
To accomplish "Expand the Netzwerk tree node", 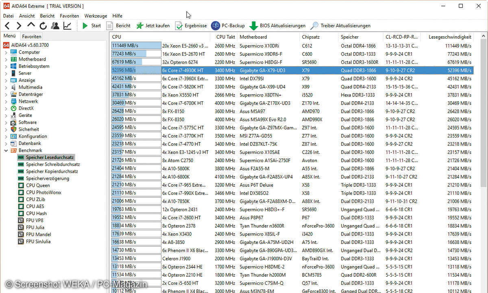I will point(6,101).
